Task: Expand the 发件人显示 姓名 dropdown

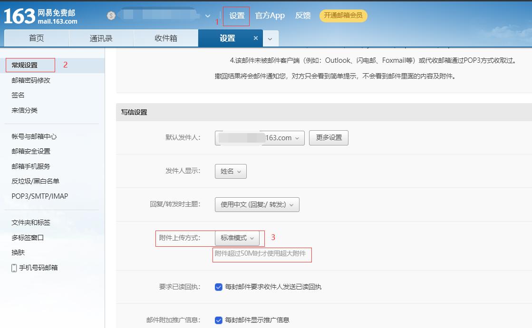Action: 231,171
